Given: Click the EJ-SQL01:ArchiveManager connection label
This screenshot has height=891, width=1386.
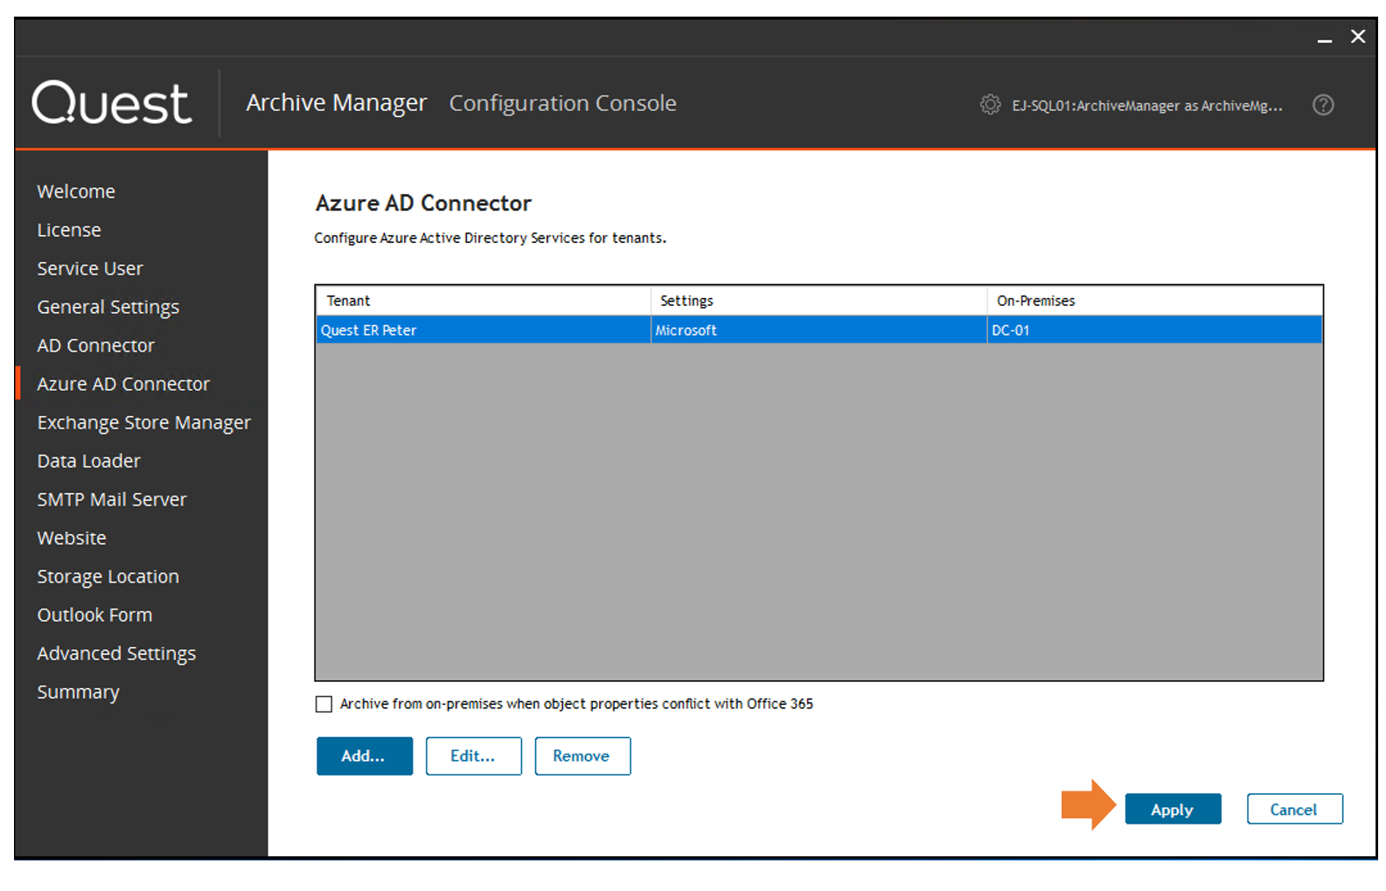Looking at the screenshot, I should 1147,106.
